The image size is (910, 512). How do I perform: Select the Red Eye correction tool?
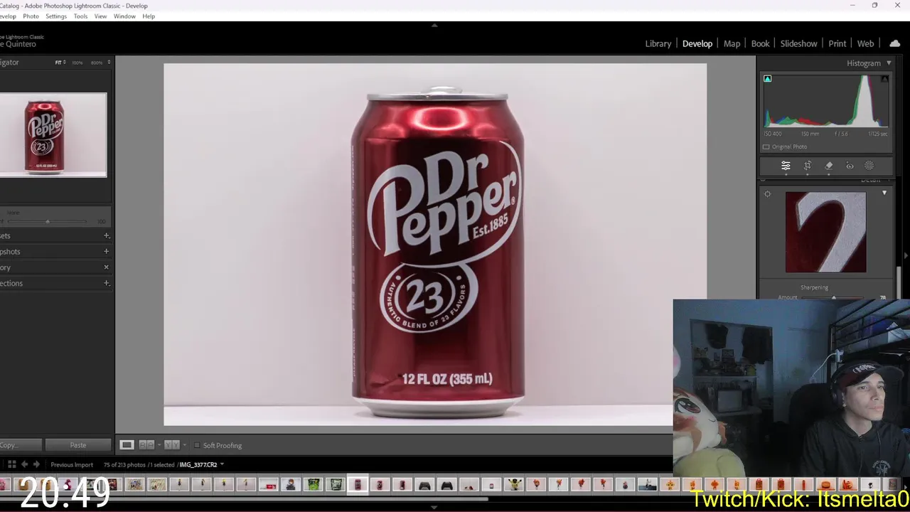point(850,166)
